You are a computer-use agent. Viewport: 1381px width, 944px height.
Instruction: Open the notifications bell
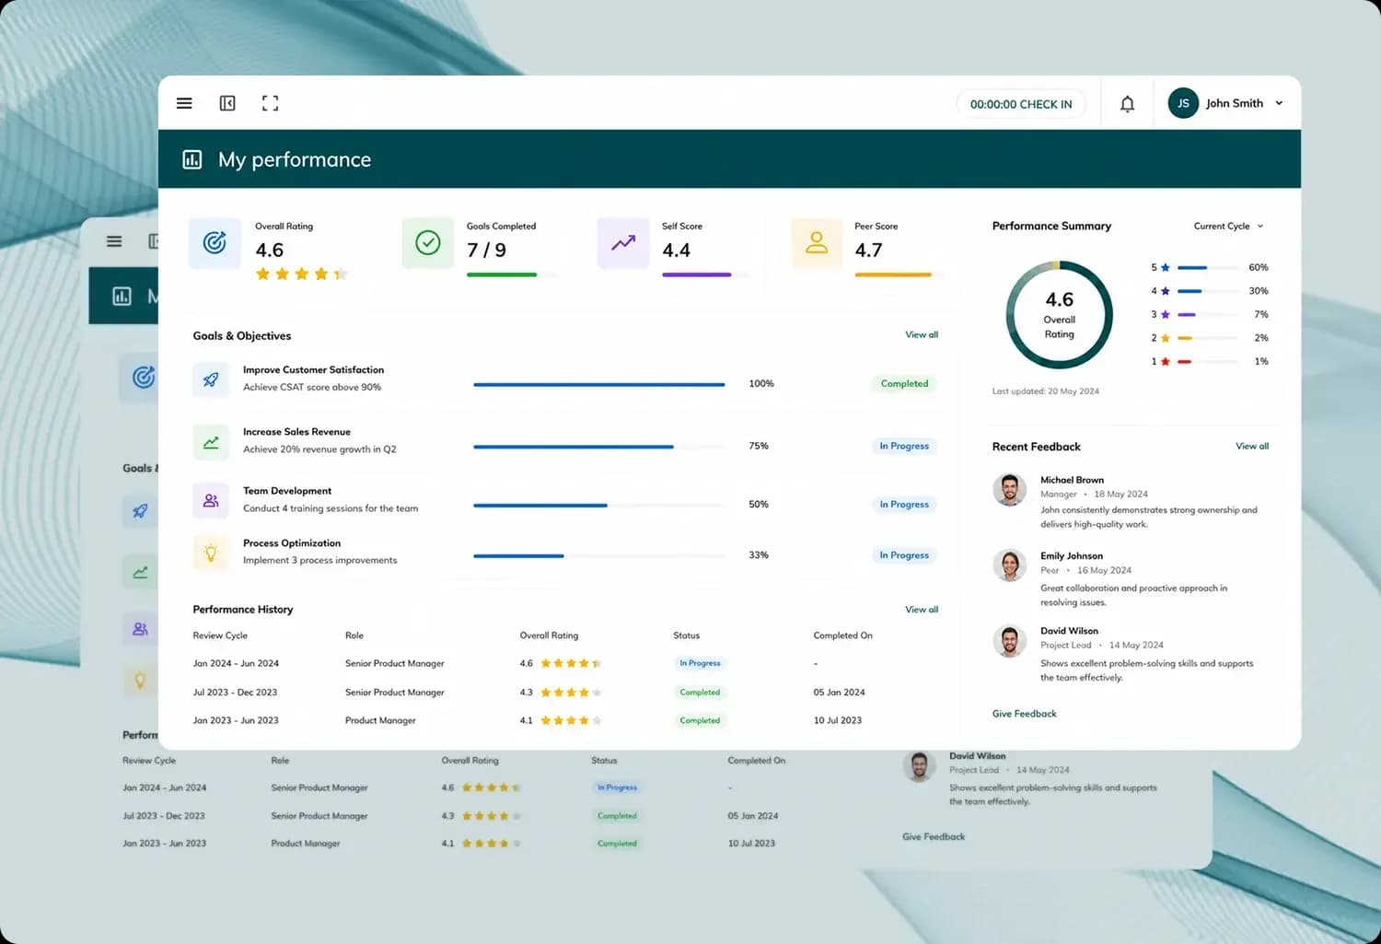[x=1127, y=104]
